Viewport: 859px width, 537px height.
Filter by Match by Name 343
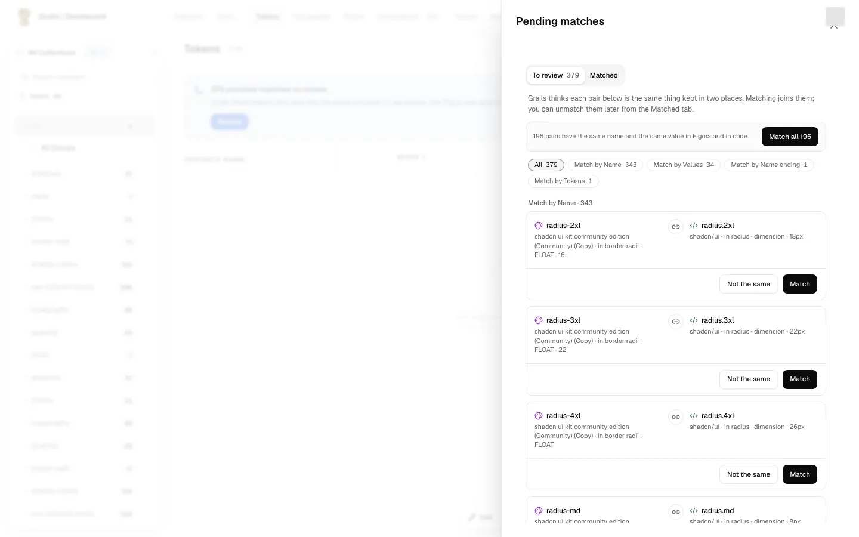tap(605, 165)
